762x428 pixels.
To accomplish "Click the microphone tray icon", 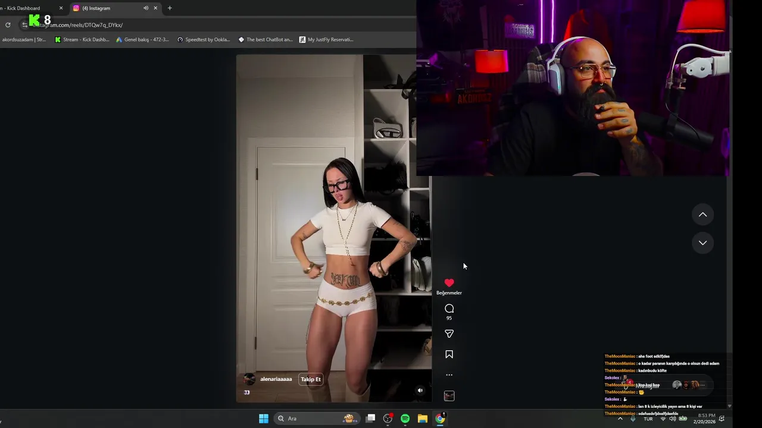I will [632, 418].
